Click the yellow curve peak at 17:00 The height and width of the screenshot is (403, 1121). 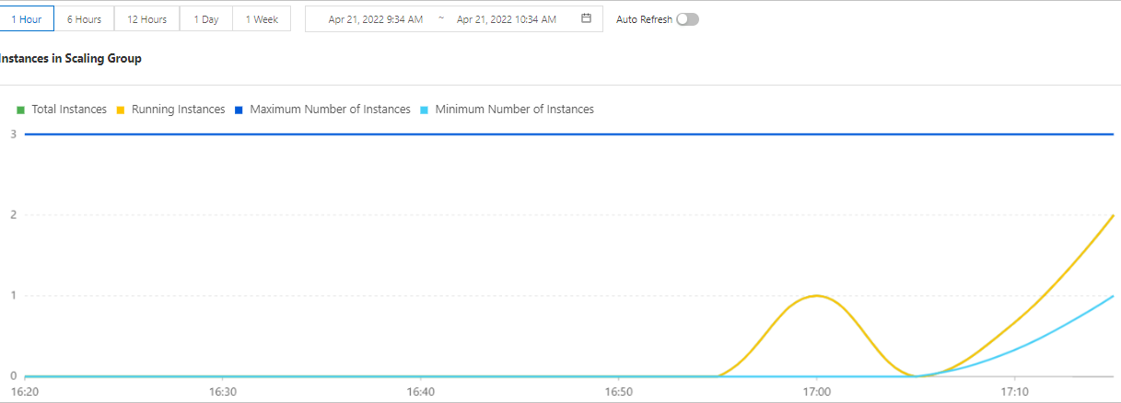click(x=816, y=295)
